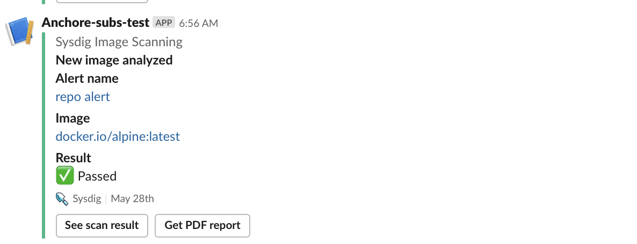This screenshot has width=637, height=244.
Task: Click the green checkmark emoji beside Passed
Action: tap(64, 176)
